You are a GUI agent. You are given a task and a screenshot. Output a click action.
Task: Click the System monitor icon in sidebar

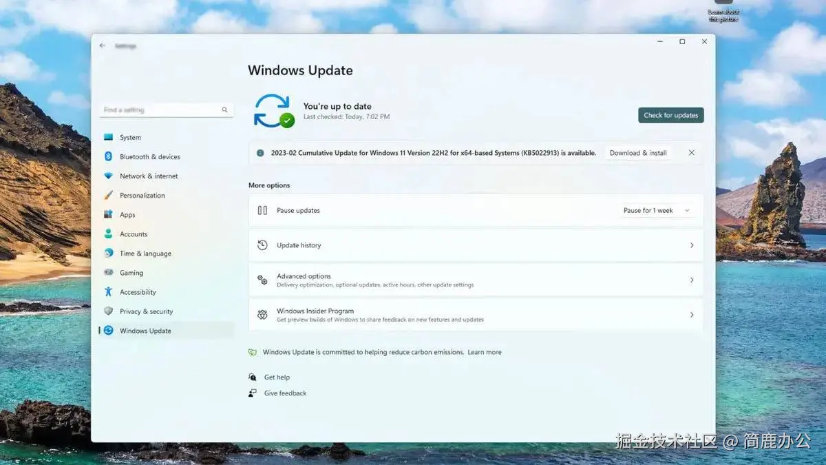pyautogui.click(x=108, y=137)
